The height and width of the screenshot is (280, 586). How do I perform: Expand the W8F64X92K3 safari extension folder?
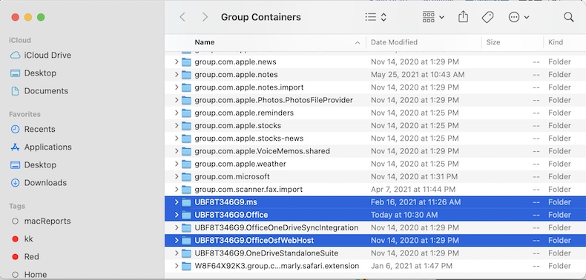point(177,266)
